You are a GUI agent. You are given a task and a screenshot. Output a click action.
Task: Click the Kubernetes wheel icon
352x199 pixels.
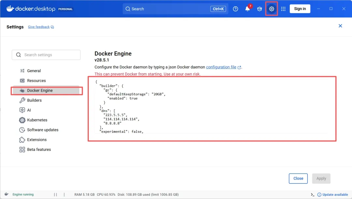pyautogui.click(x=22, y=120)
